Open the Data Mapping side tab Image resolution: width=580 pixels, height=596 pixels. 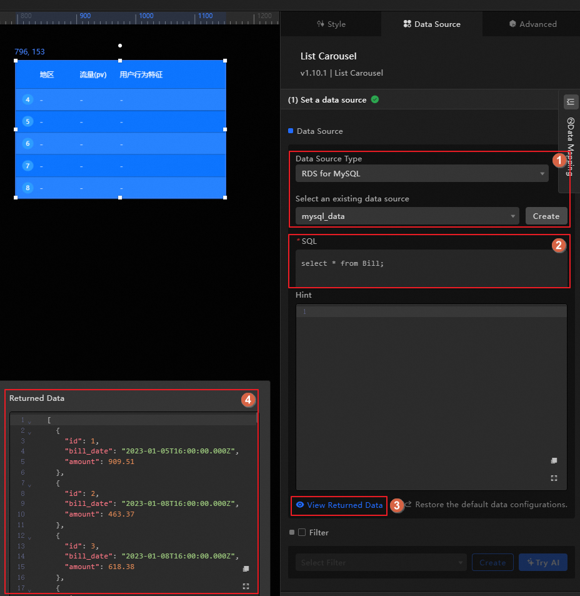pos(570,147)
